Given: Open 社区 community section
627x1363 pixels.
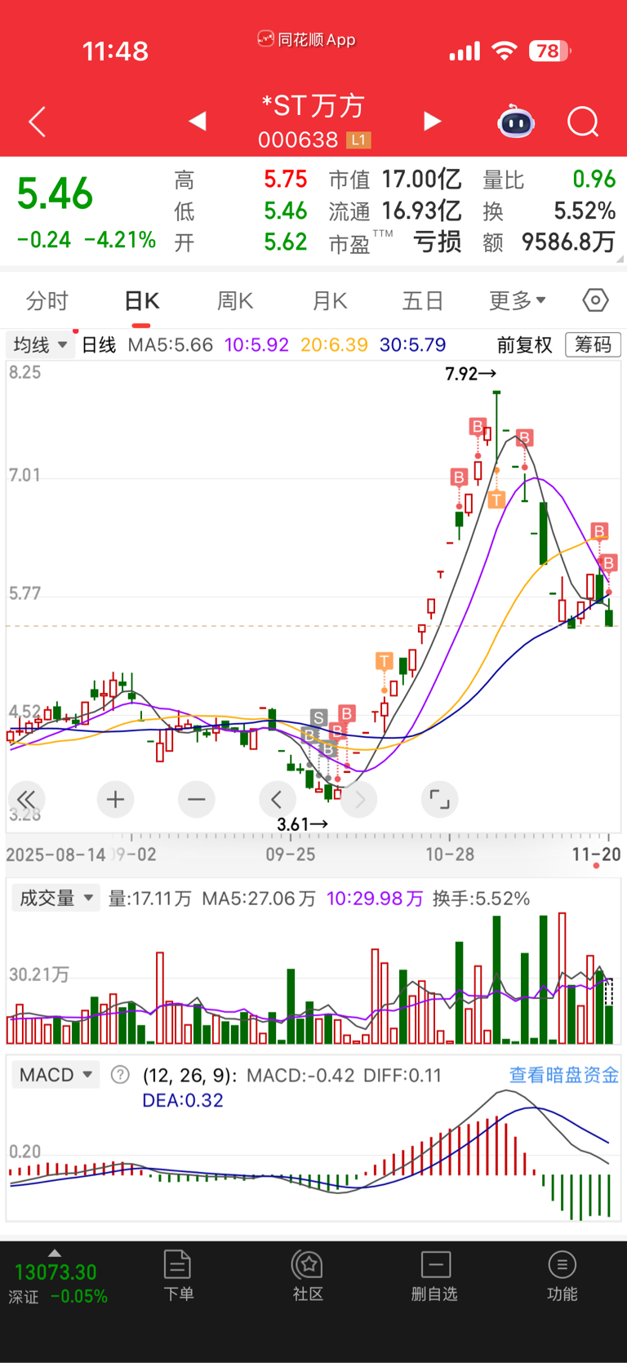Looking at the screenshot, I should (x=308, y=1276).
